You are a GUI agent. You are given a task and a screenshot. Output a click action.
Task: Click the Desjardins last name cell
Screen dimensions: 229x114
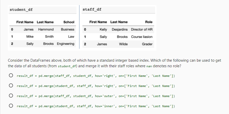point(120,29)
